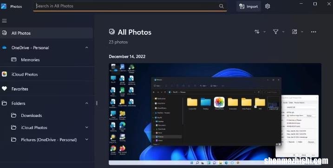Viewport: 333px width, 168px height.
Task: Open the filter dropdown arrow
Action: coord(283,32)
